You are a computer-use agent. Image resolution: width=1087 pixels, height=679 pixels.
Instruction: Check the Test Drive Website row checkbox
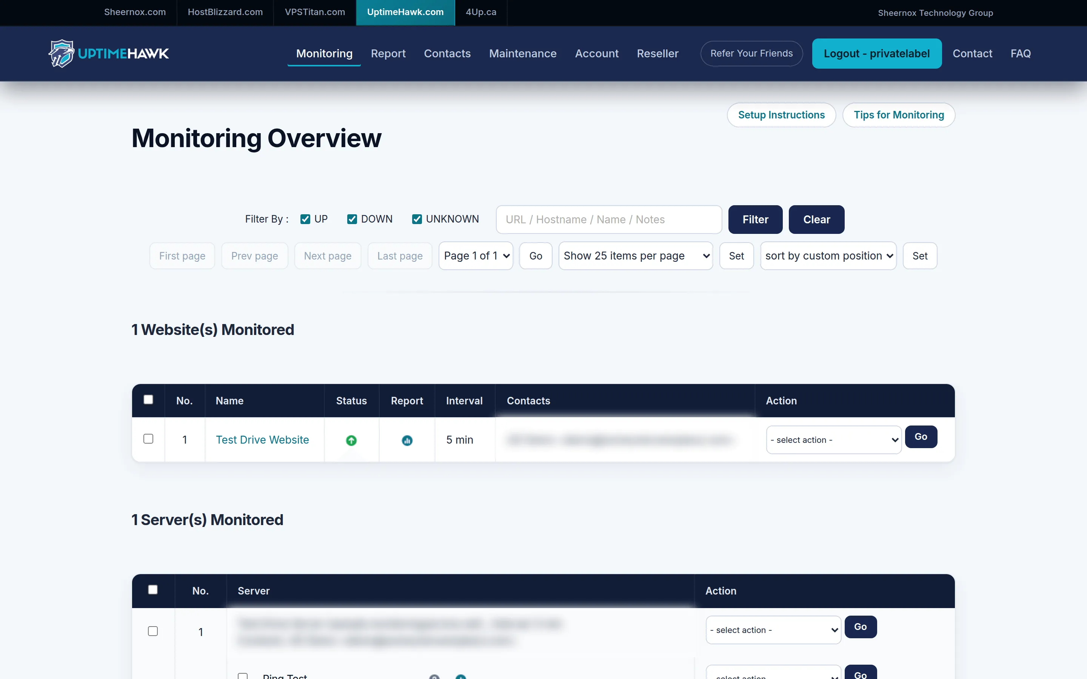(148, 439)
